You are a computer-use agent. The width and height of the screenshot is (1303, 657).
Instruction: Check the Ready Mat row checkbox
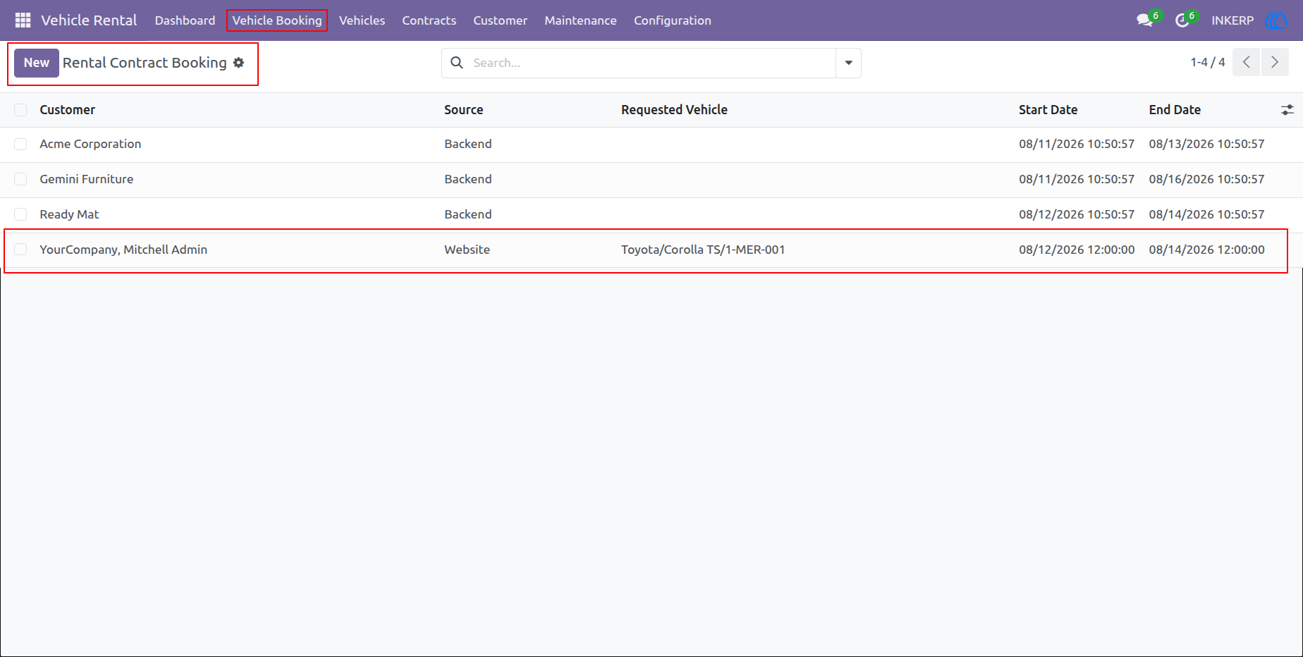[x=20, y=214]
